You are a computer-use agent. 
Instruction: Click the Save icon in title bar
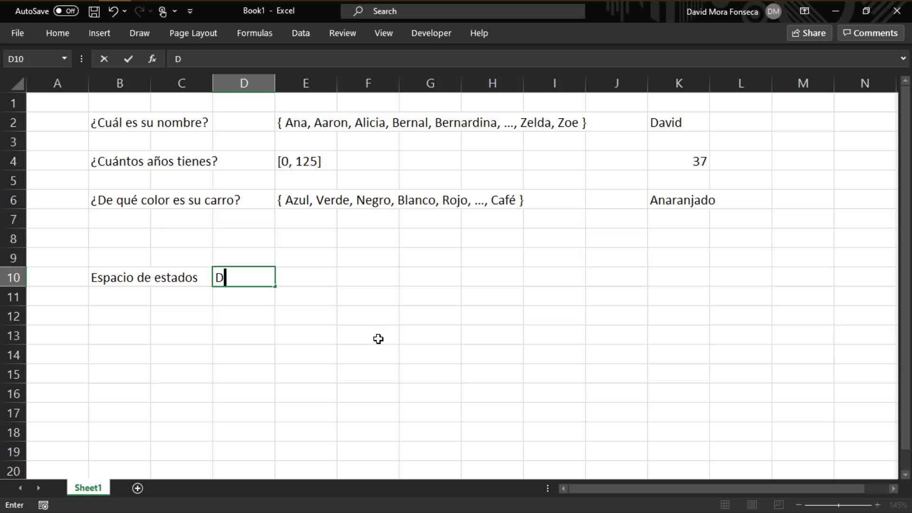pyautogui.click(x=94, y=11)
